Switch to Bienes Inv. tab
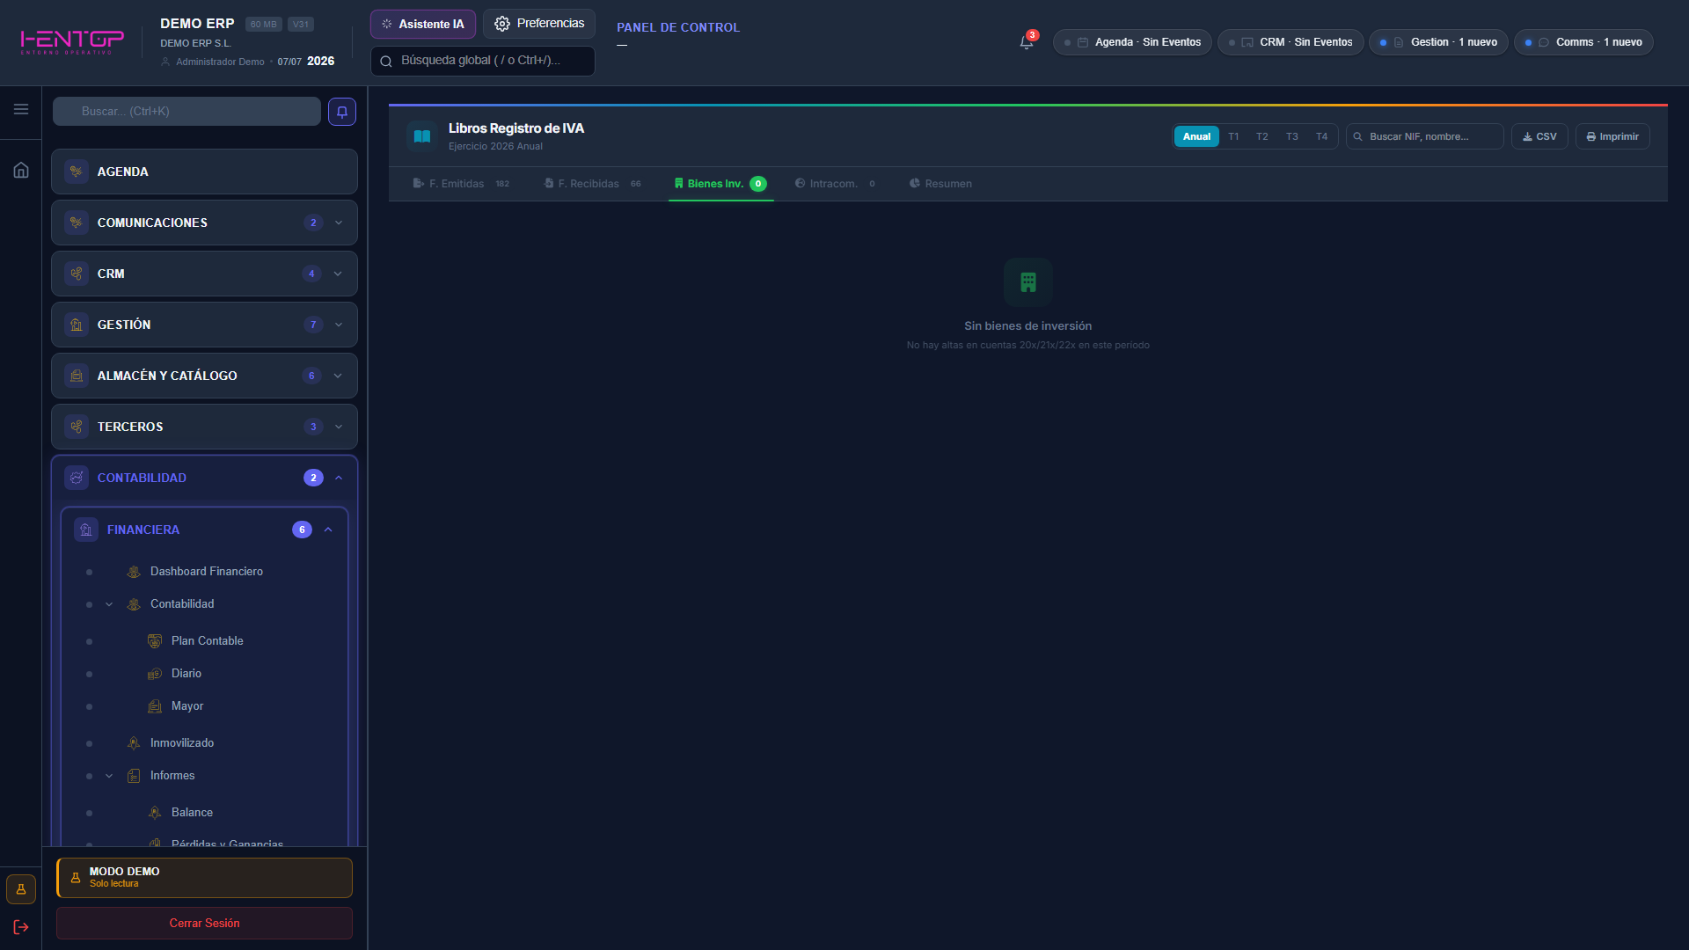Screen dimensions: 1689x950 [720, 184]
